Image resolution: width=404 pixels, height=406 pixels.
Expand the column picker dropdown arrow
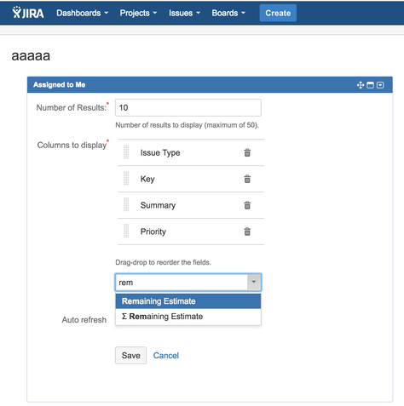254,282
